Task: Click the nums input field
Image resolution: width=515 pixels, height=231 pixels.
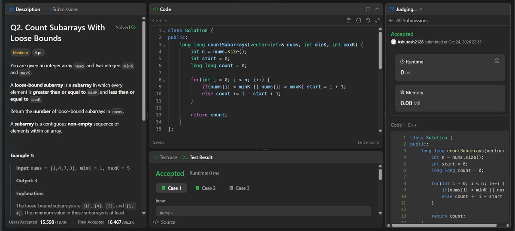Action: click(263, 211)
